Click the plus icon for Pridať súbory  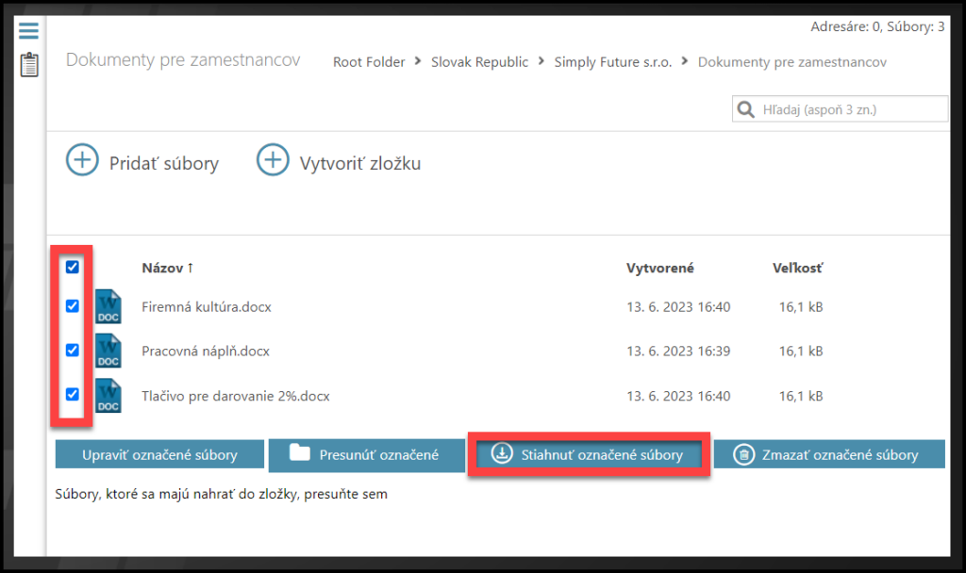[x=82, y=160]
